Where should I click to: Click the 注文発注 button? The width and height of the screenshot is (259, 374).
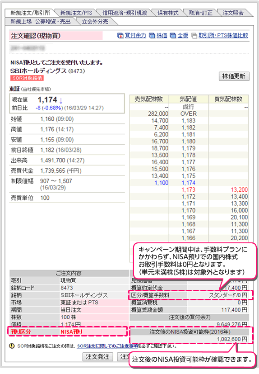pos(97,356)
